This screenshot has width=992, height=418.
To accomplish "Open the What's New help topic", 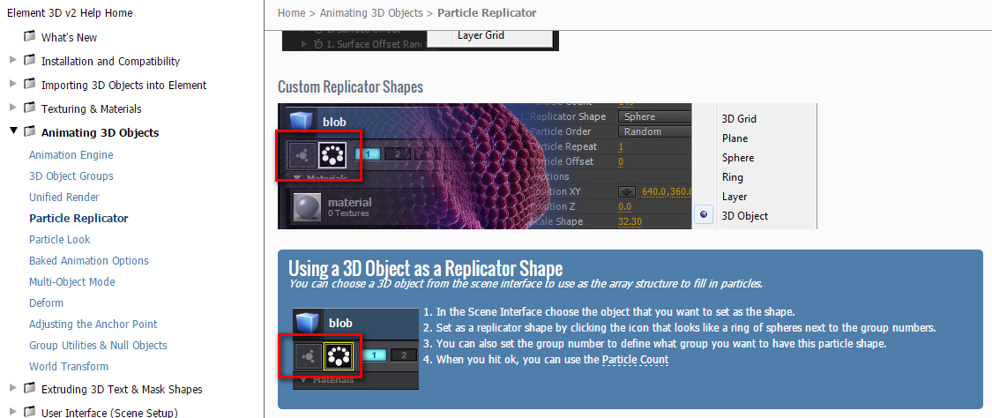I will (69, 37).
